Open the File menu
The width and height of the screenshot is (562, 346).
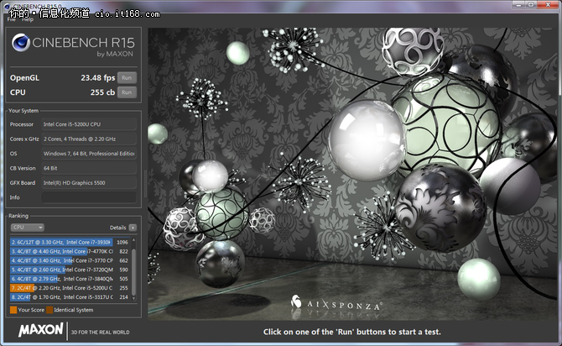[12, 19]
